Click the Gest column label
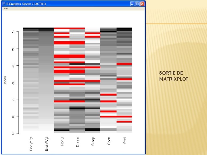Screen dimensions: 207x155 [124, 140]
